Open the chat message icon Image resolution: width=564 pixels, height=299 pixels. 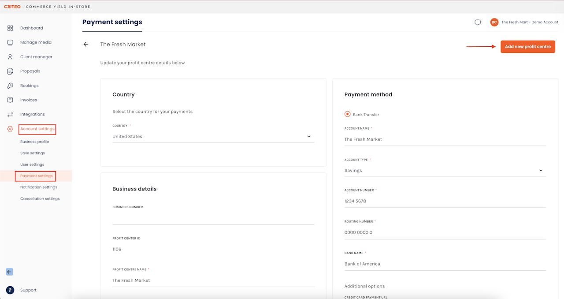point(478,22)
